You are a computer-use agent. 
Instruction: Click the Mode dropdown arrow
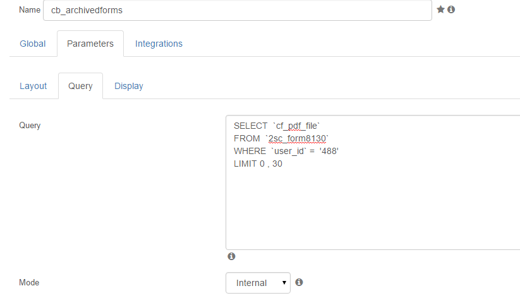pyautogui.click(x=284, y=283)
